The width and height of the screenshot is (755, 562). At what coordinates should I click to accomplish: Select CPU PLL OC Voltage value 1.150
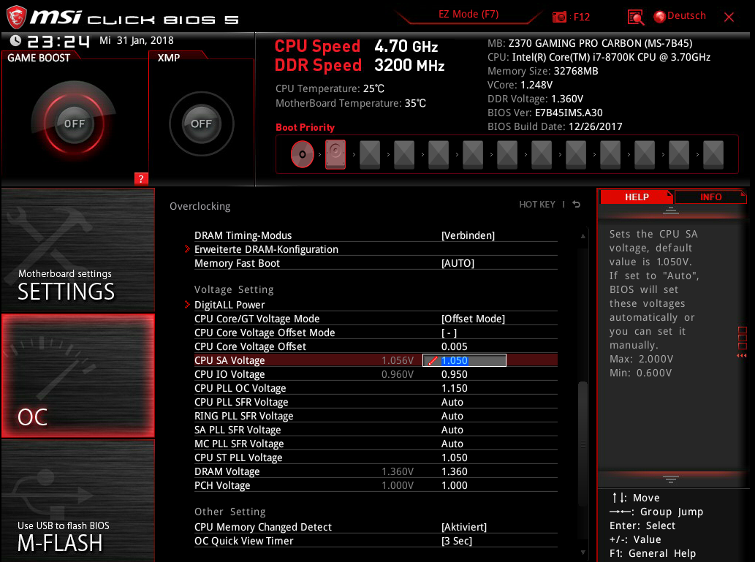click(454, 389)
